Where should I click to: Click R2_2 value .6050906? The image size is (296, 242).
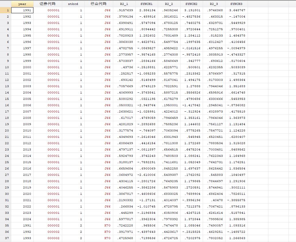(x=169, y=213)
